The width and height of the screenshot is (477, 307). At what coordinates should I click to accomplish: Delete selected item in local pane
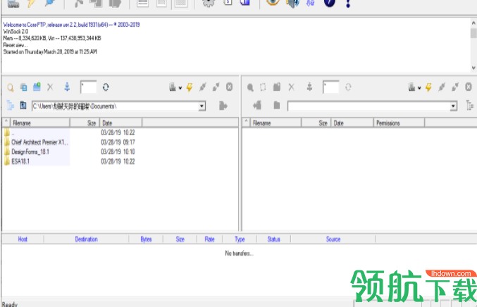click(x=50, y=87)
